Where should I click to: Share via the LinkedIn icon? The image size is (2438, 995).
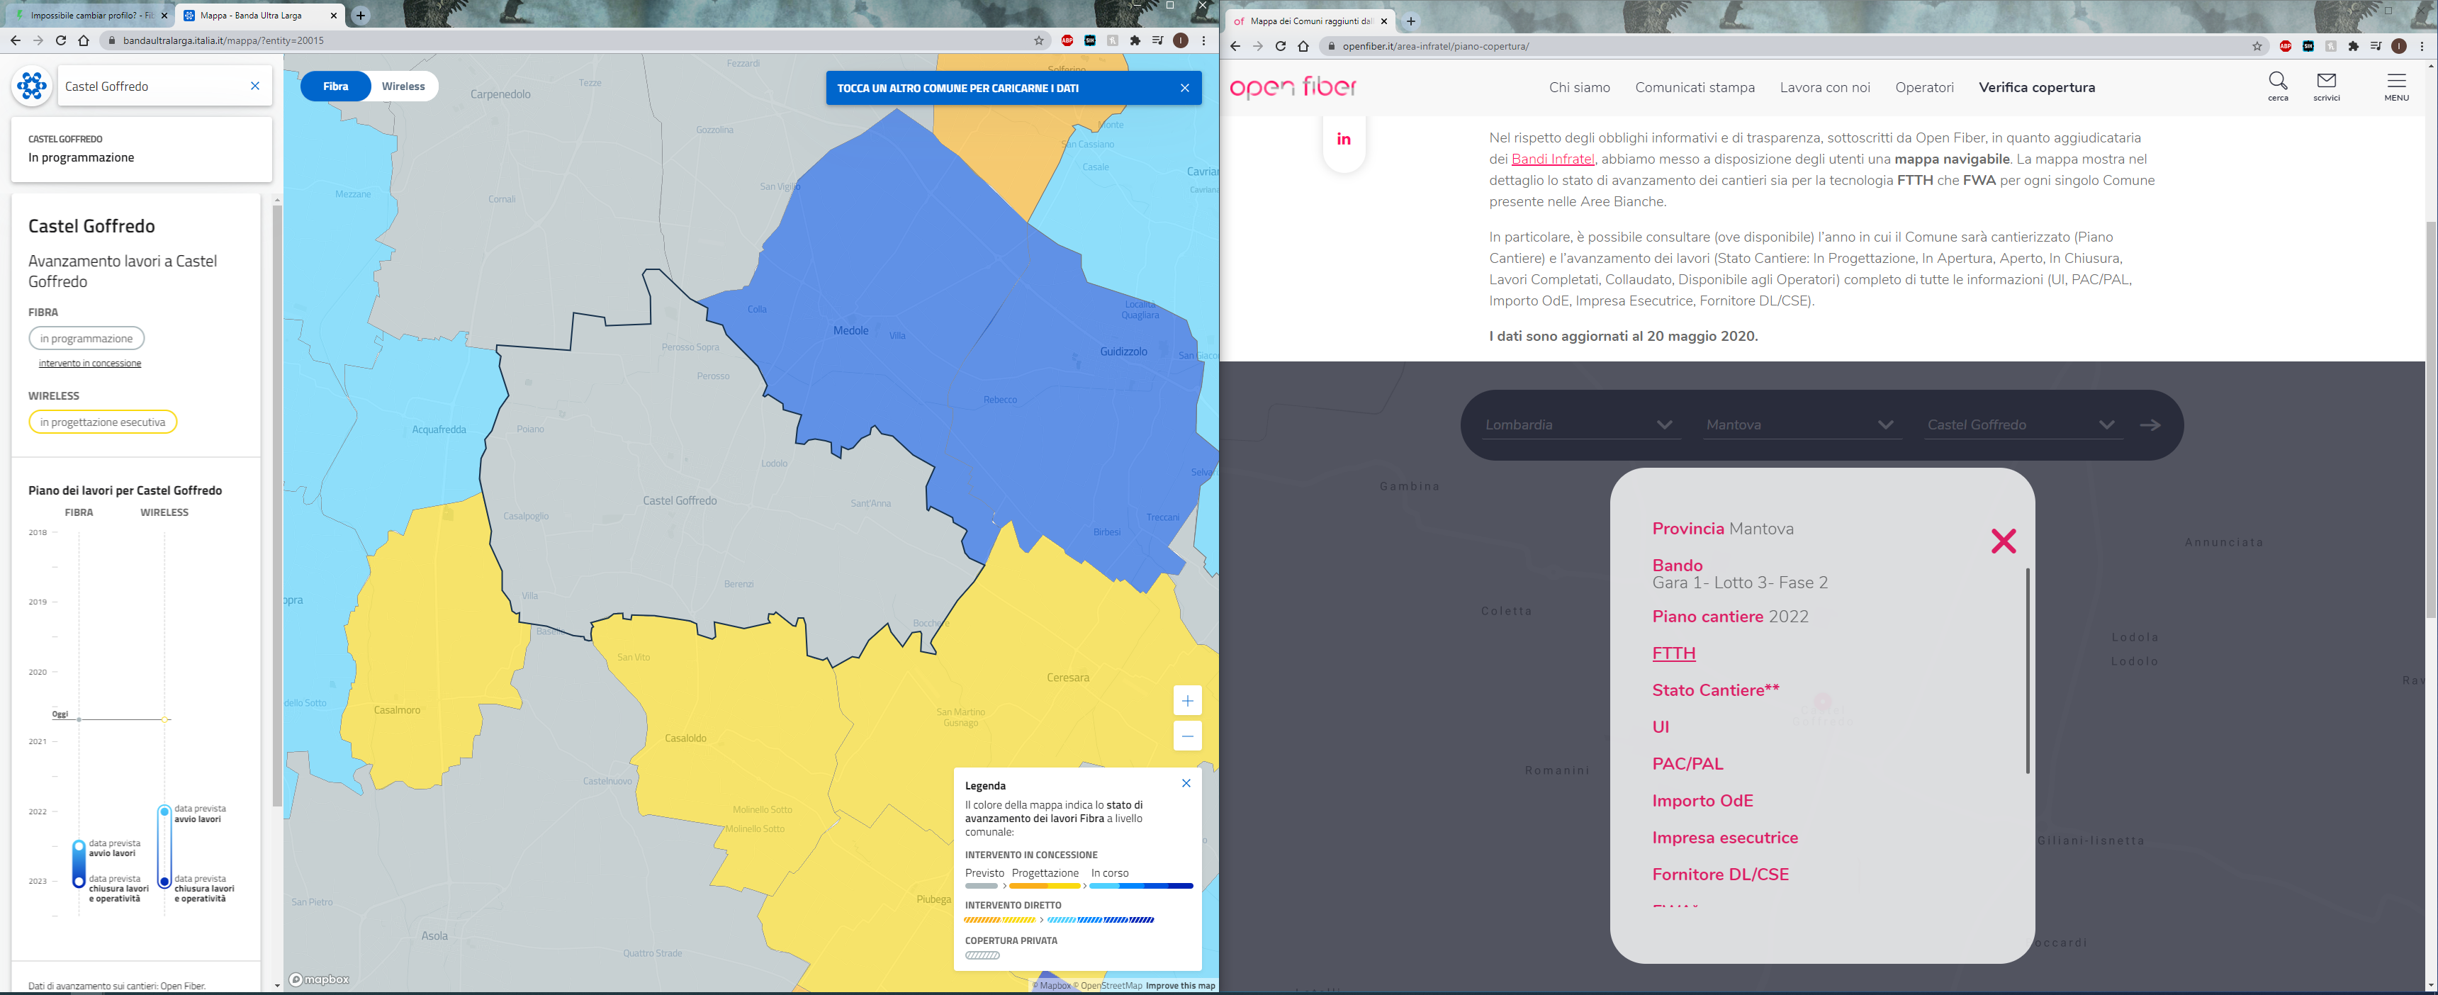(x=1343, y=139)
